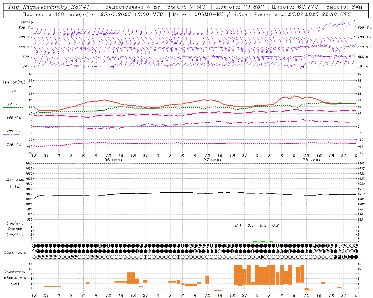Click the '(мм/1ч.)' precipitation unit label
Image resolution: width=373 pixels, height=298 pixels.
click(15, 234)
